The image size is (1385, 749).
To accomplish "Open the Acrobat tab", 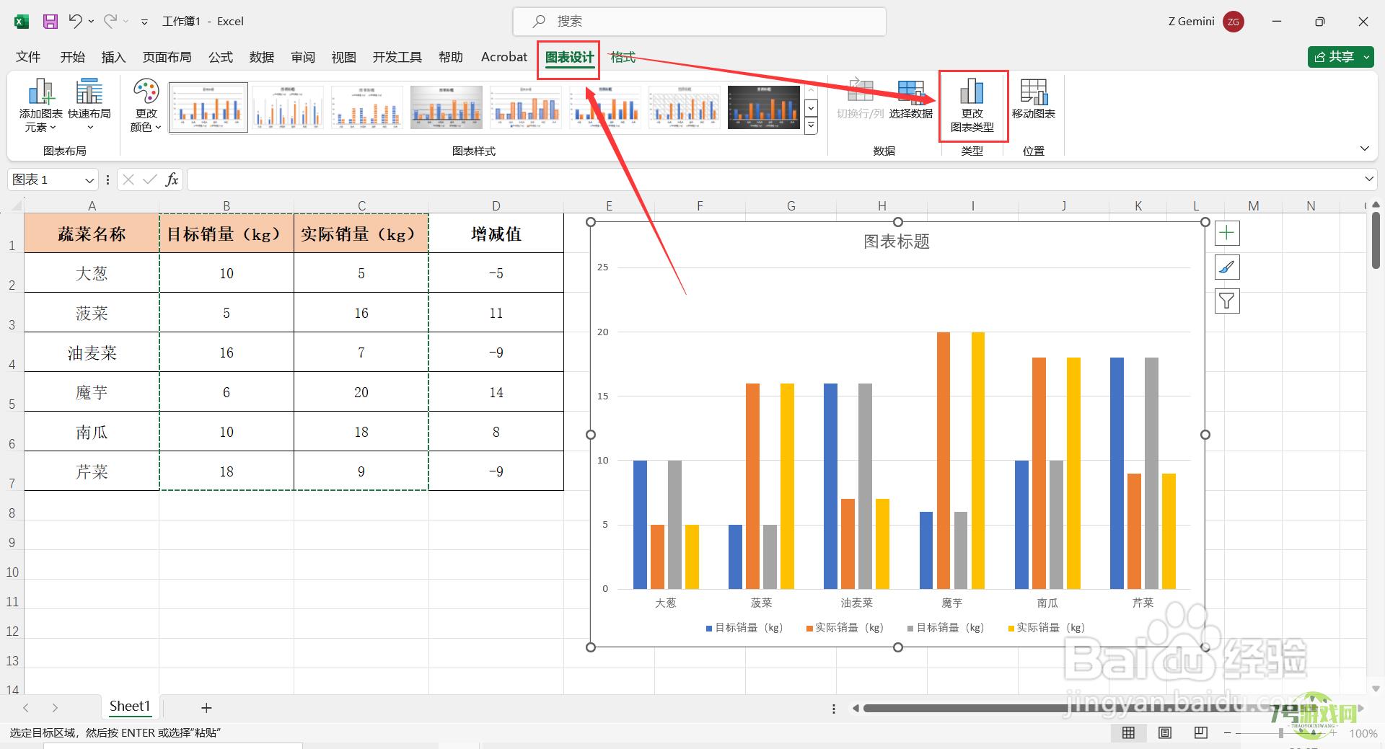I will pyautogui.click(x=504, y=57).
